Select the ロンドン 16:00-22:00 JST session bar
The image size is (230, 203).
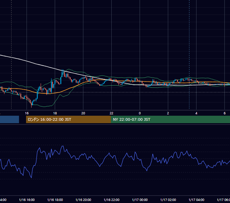(68, 119)
